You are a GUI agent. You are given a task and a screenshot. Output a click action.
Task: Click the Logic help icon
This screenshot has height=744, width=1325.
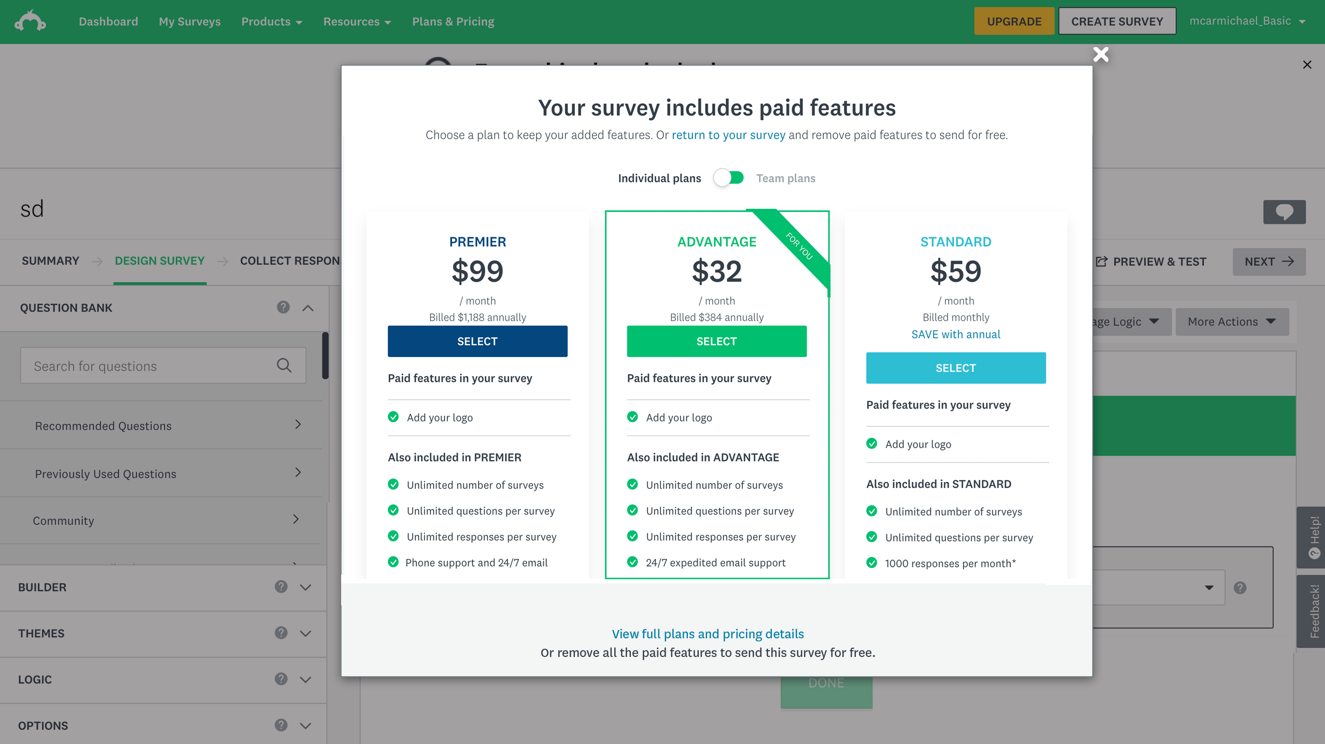pos(281,679)
